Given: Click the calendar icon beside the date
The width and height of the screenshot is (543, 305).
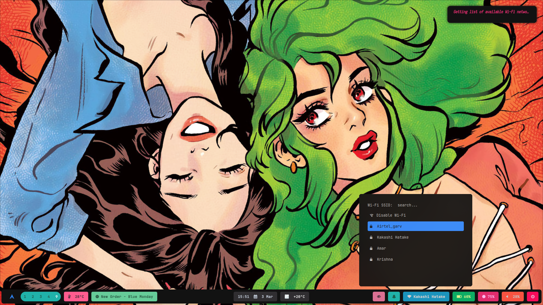Looking at the screenshot, I should (255, 297).
